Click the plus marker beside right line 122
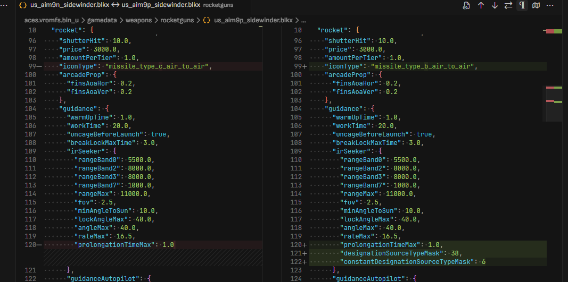This screenshot has width=568, height=282. point(304,261)
